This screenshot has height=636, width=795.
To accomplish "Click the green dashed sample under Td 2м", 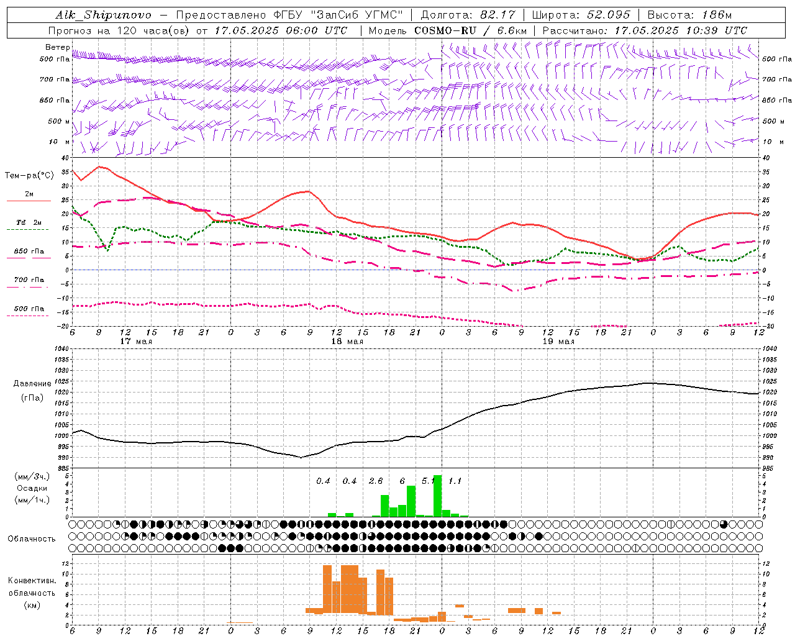I will pos(27,230).
